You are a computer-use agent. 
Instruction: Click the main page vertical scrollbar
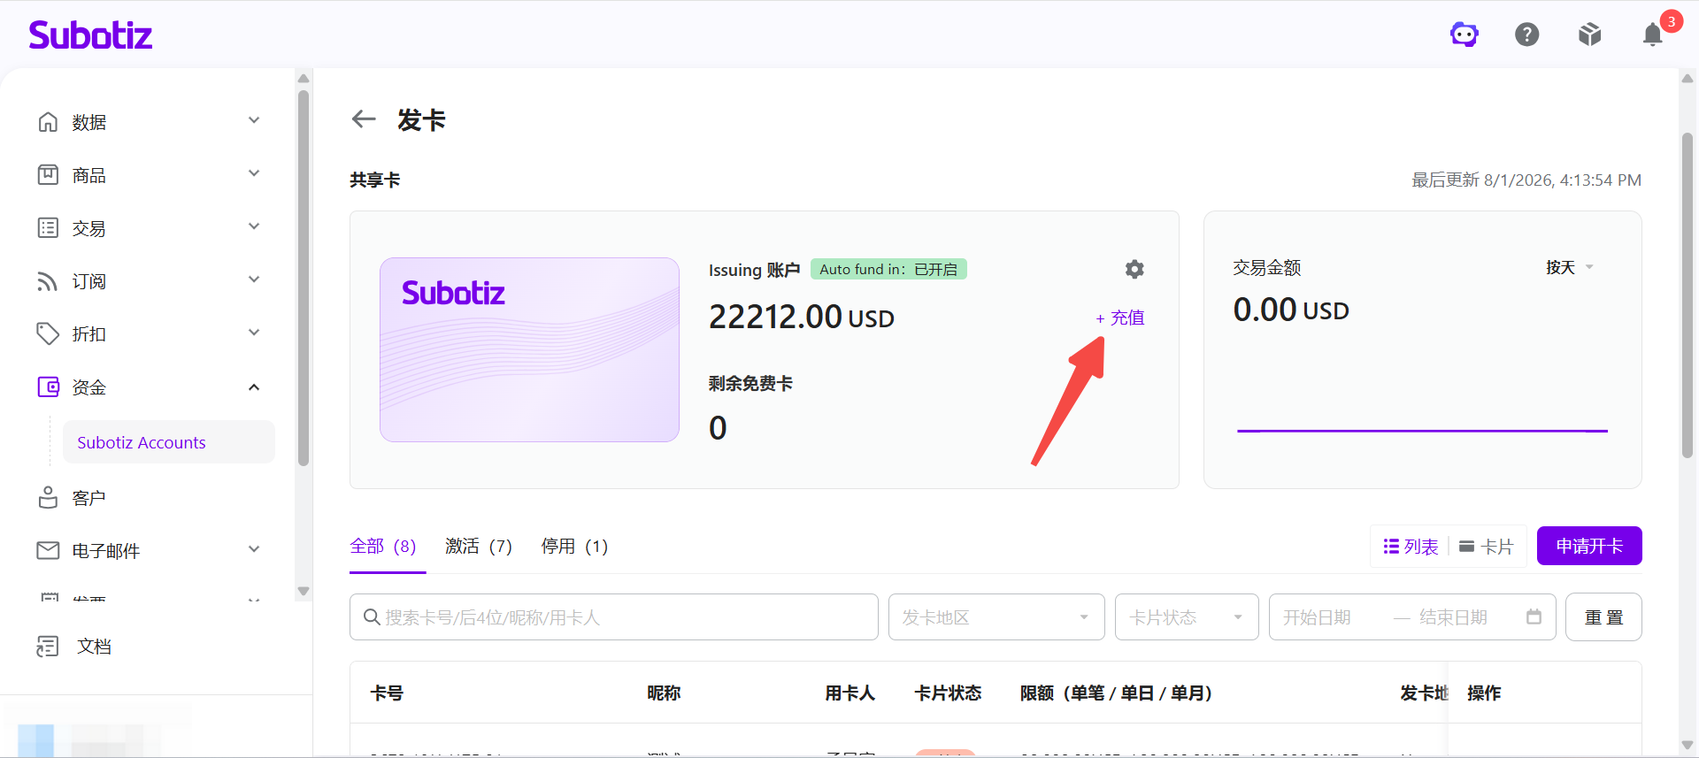pos(1687,295)
